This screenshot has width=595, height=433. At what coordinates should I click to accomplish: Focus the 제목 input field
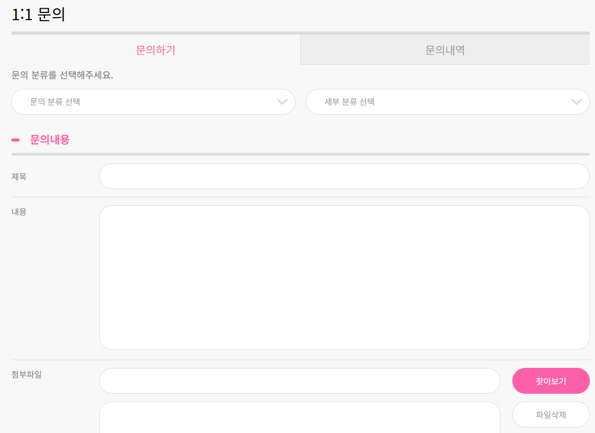(x=344, y=176)
